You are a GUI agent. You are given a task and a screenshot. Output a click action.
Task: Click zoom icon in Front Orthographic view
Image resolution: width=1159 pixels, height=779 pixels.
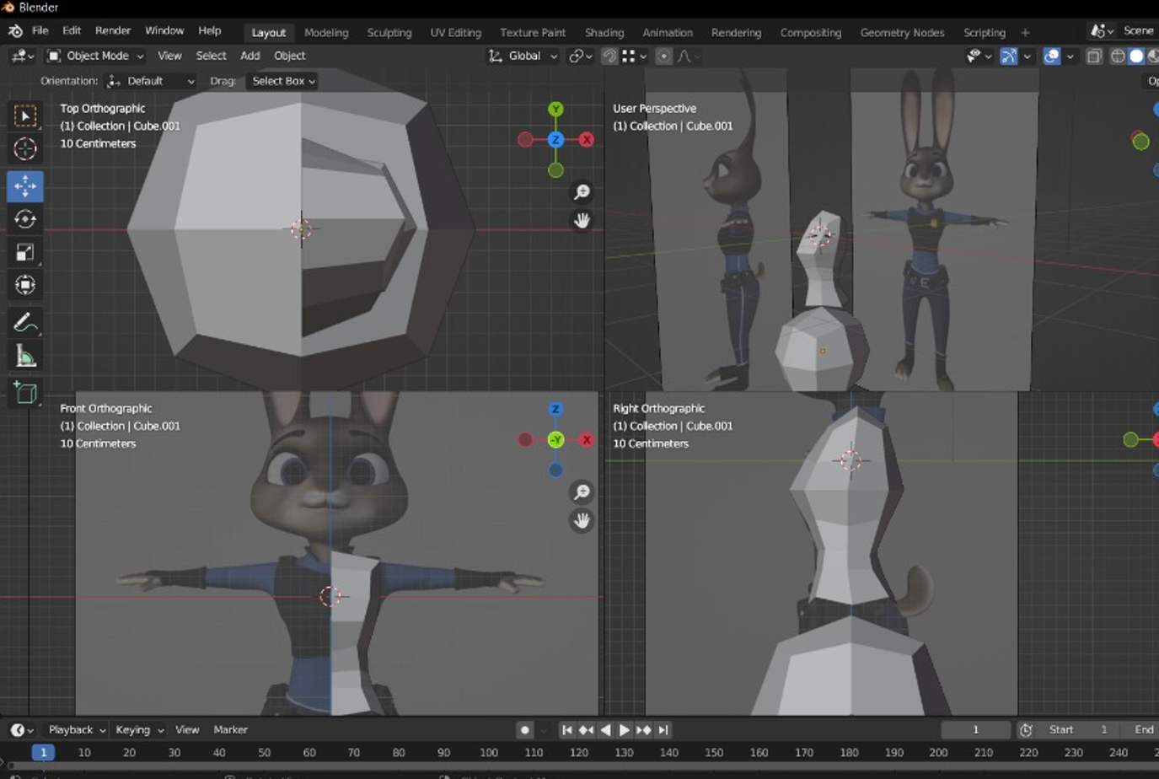[x=582, y=492]
